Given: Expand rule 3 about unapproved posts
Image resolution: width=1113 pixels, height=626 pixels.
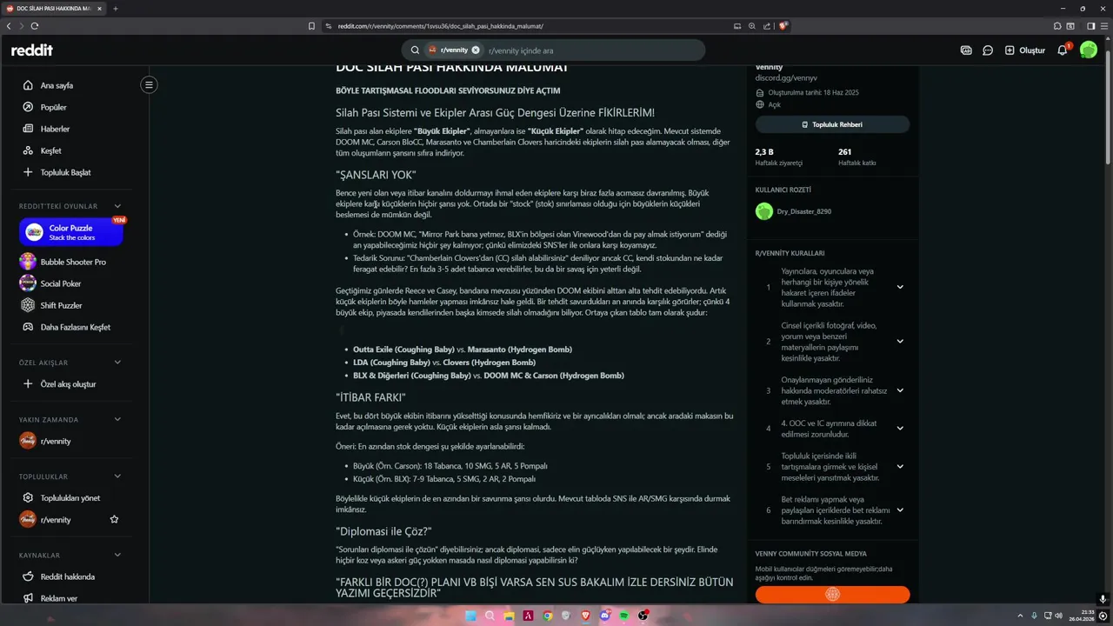Looking at the screenshot, I should tap(900, 390).
